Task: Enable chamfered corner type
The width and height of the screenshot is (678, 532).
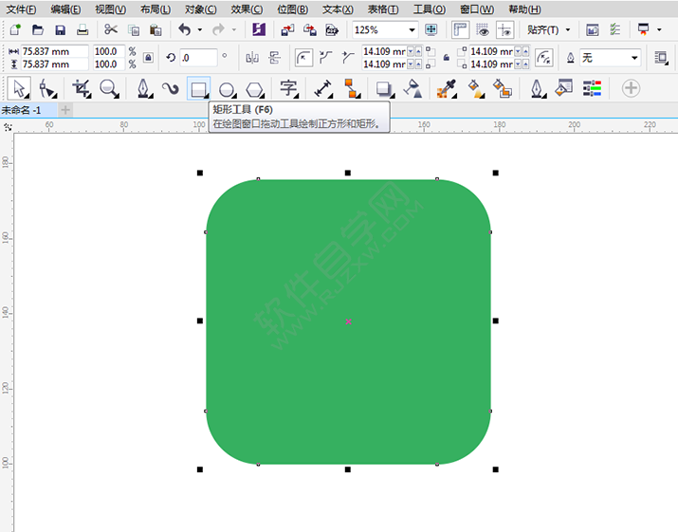Action: click(347, 57)
